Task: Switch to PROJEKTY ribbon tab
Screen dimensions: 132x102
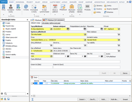Action: tap(30, 2)
